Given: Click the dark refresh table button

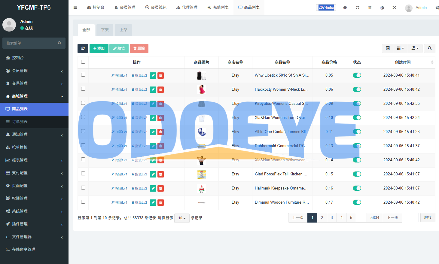Looking at the screenshot, I should [83, 48].
